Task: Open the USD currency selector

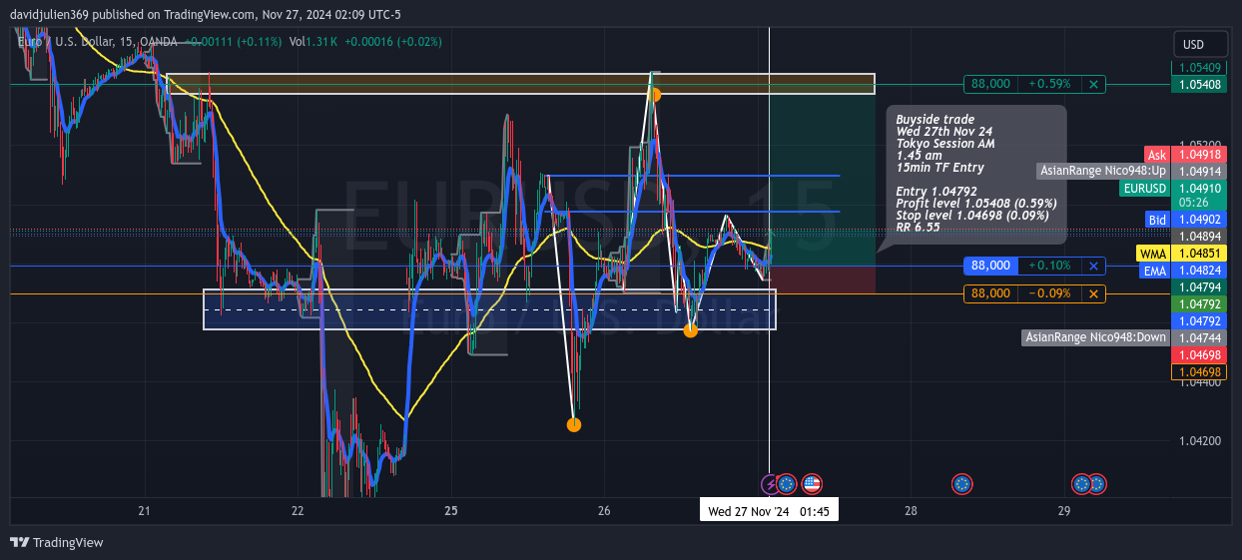Action: tap(1201, 45)
